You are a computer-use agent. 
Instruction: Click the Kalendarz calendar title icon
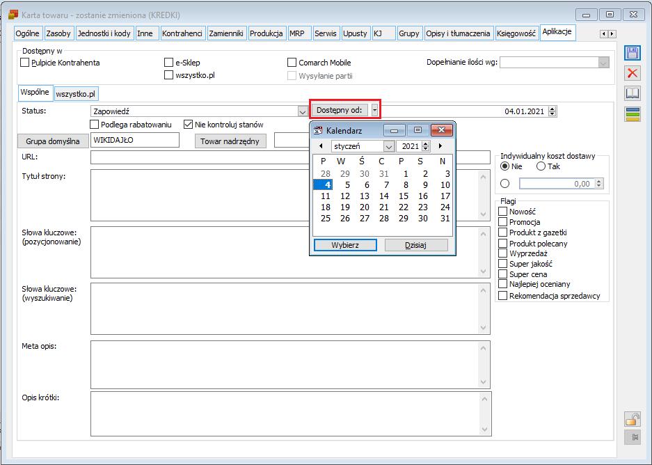tap(318, 130)
